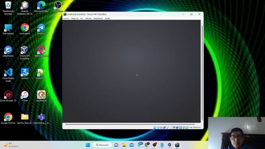Open the Archivo menu in VirtualBox

point(66,18)
